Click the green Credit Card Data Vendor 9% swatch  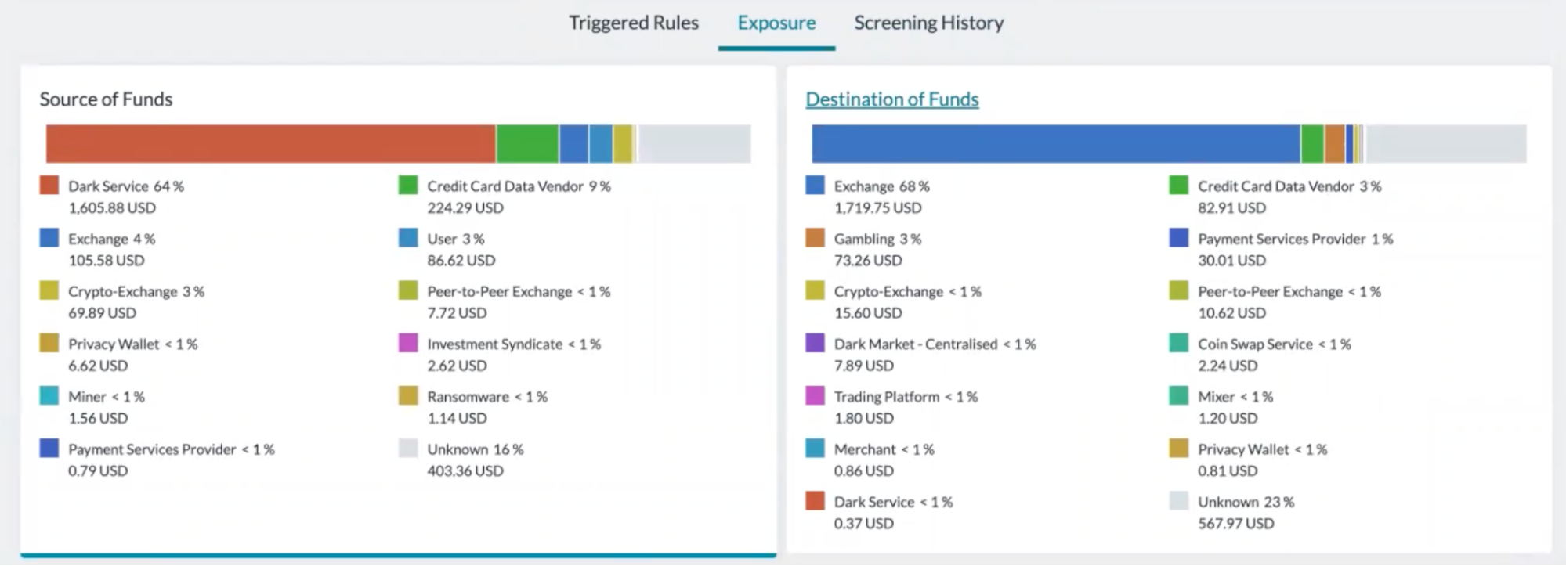point(408,186)
